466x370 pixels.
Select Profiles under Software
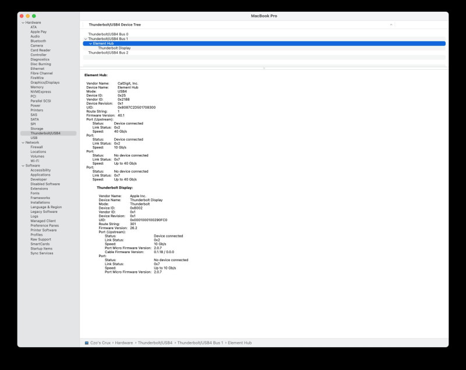pos(37,234)
